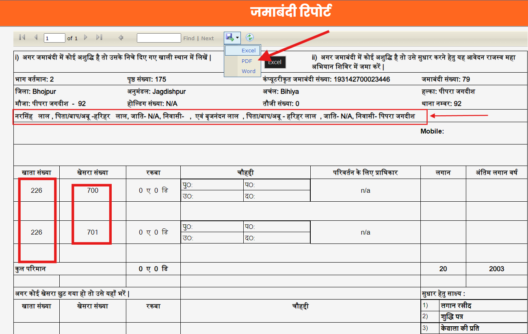This screenshot has height=334, width=528.
Task: Click the export floppy disk icon
Action: (230, 38)
